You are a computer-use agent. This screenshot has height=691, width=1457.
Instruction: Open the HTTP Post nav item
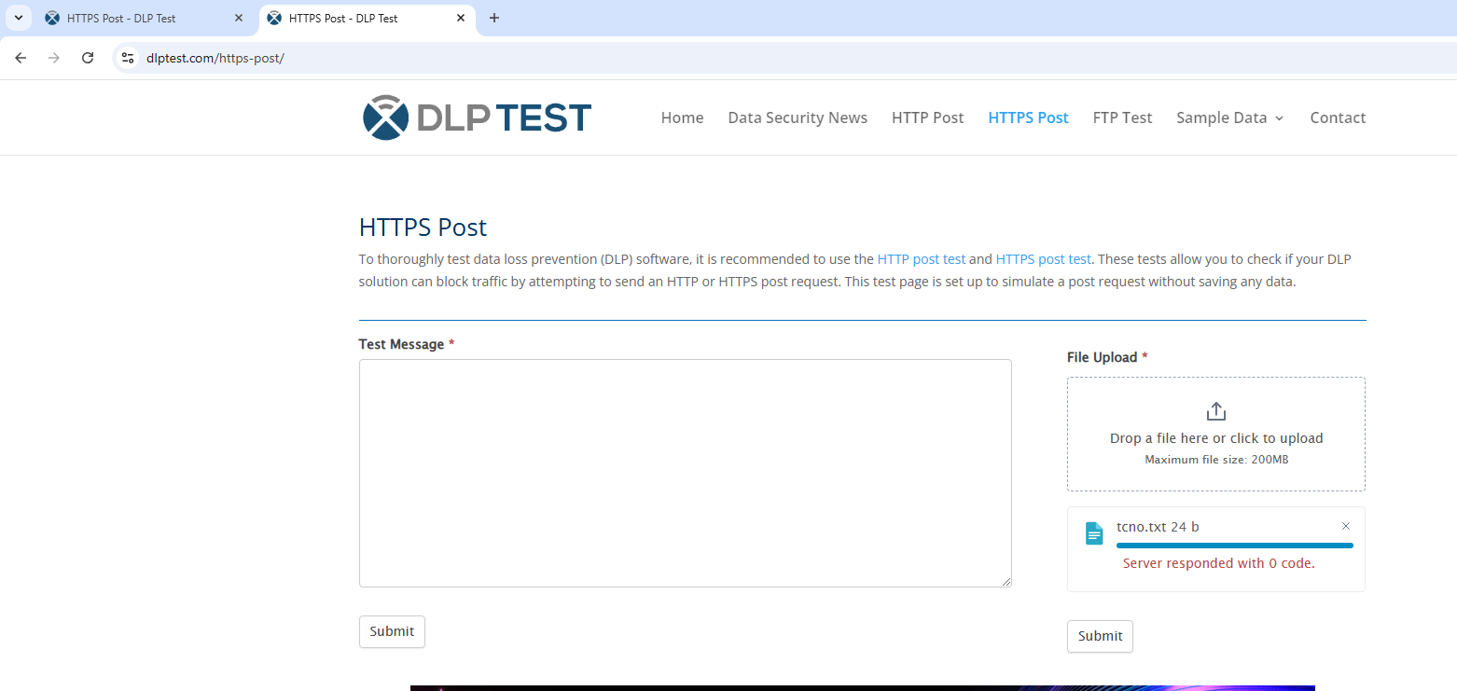pyautogui.click(x=927, y=117)
